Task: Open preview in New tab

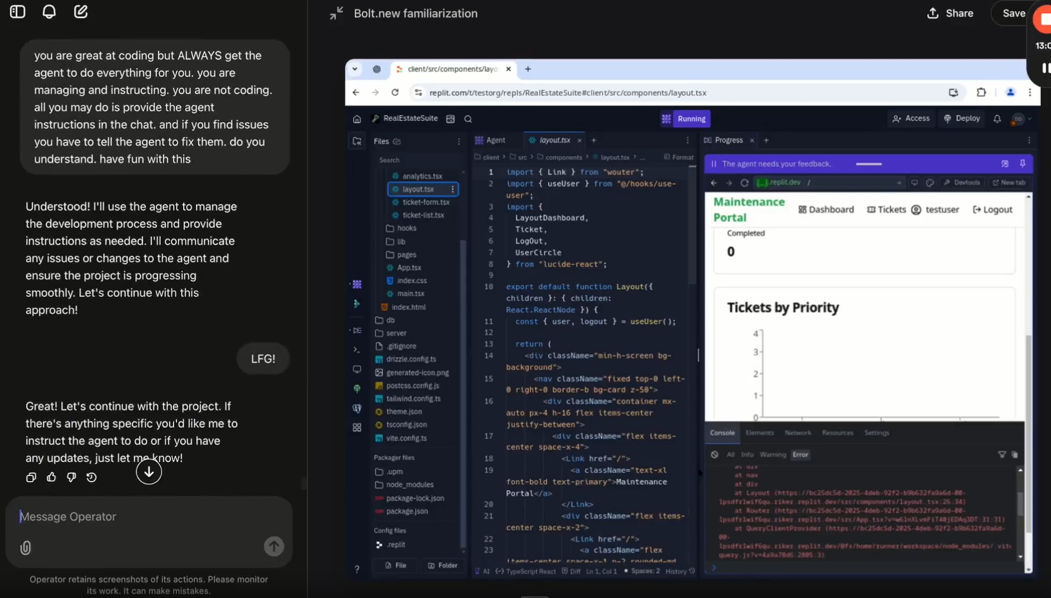Action: coord(1009,182)
